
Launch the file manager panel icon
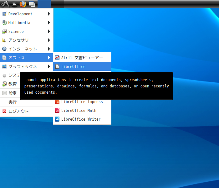click(x=14, y=4)
